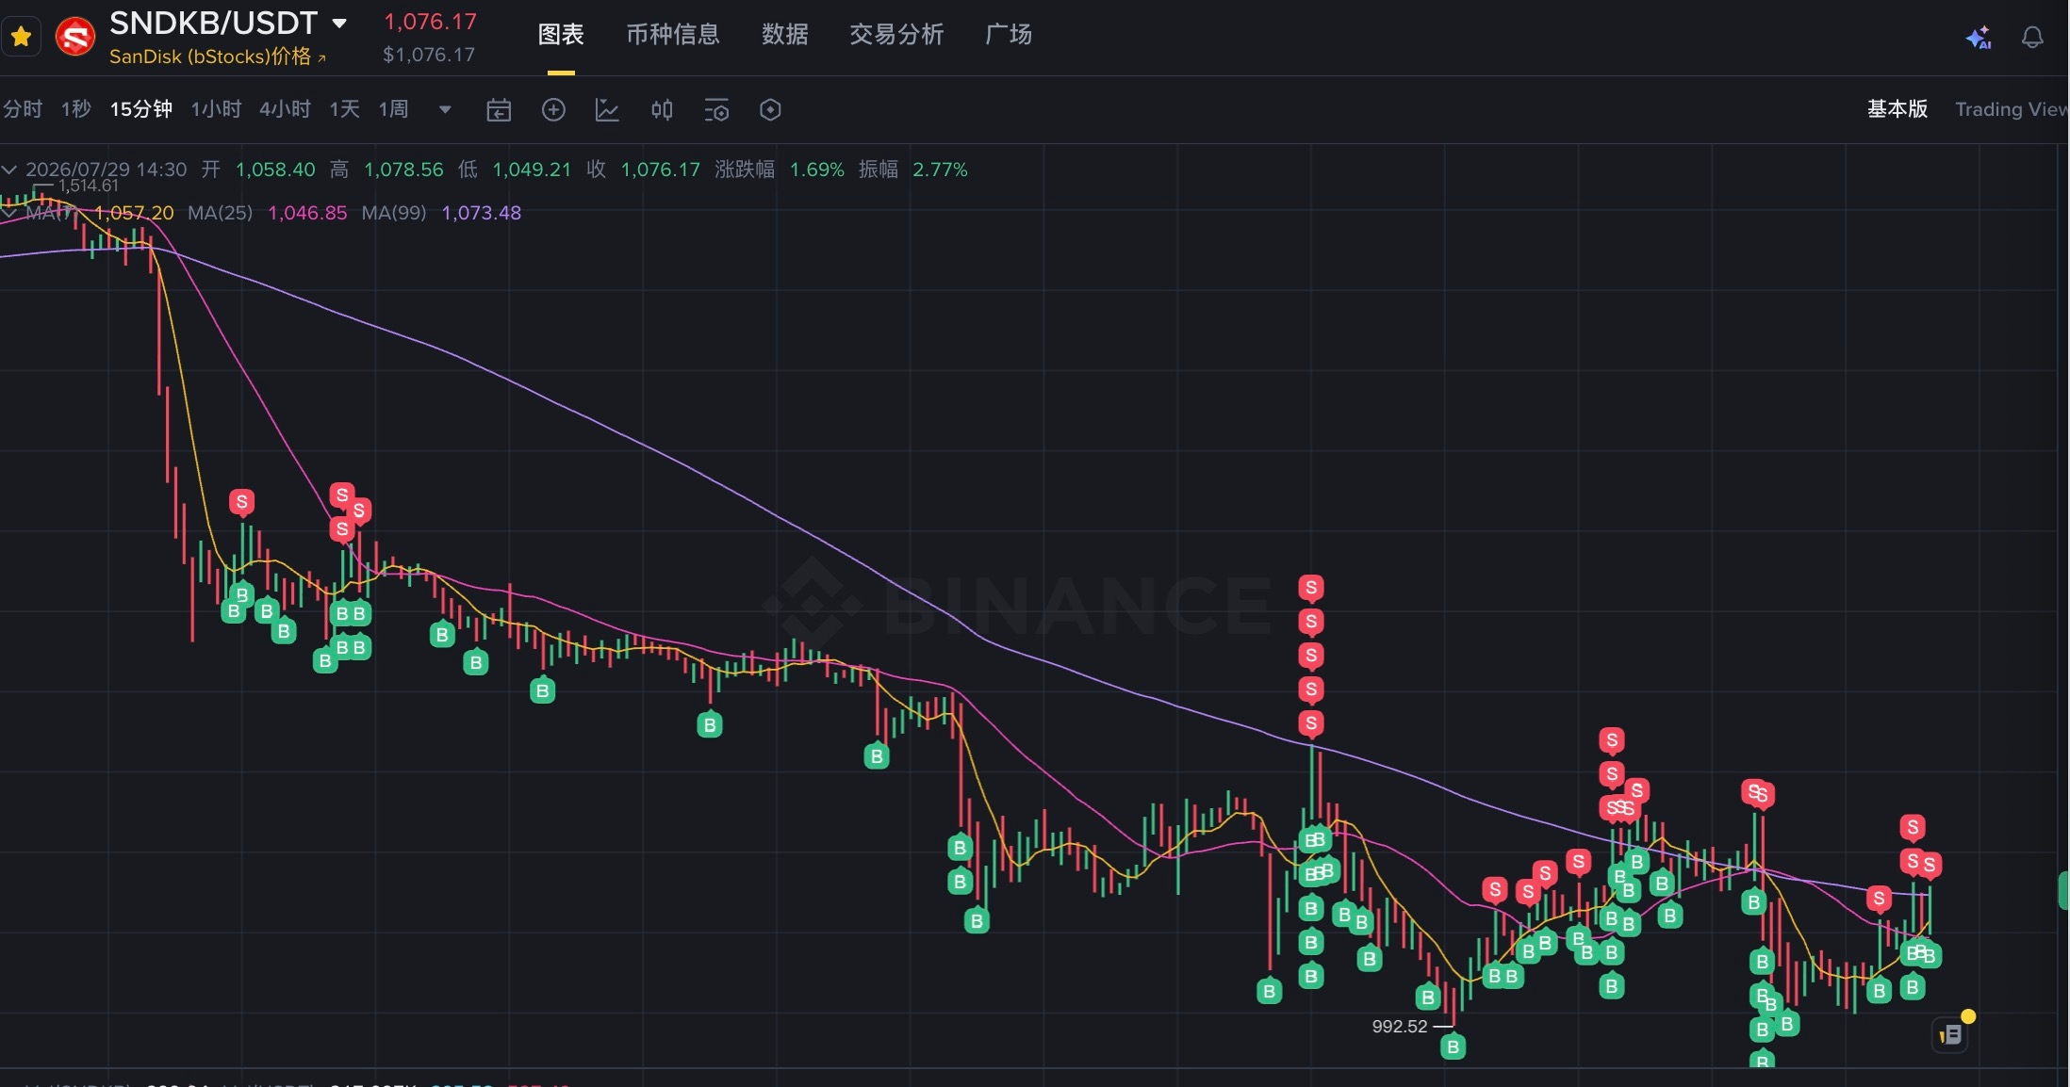Click the 振幅 value 2.77%

coord(940,170)
